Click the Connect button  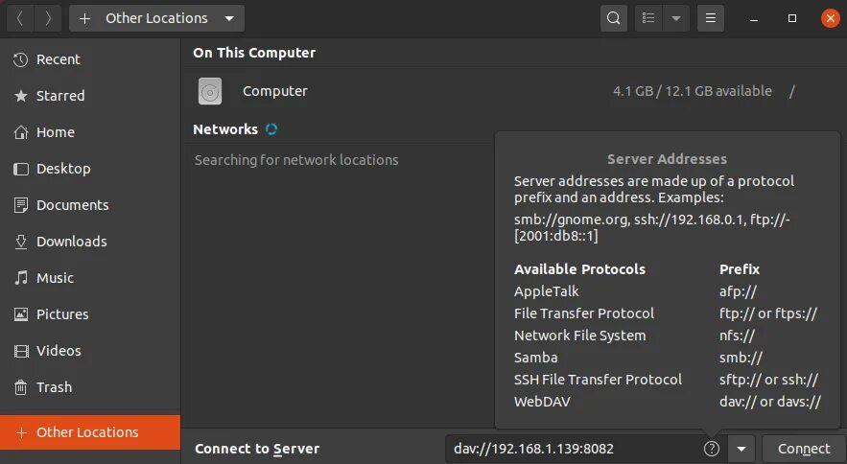(x=804, y=449)
